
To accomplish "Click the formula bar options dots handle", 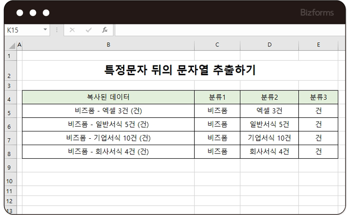I will [x=57, y=30].
